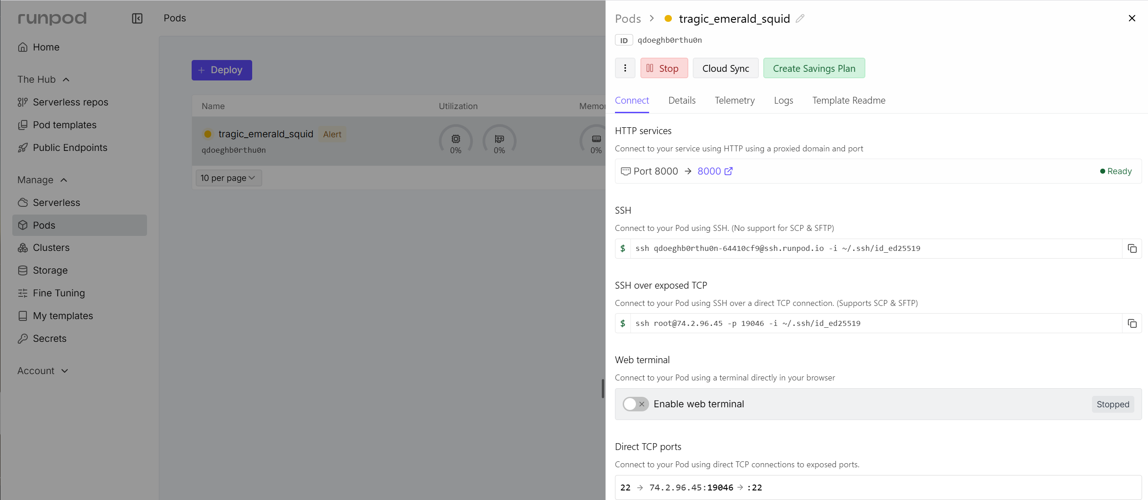The height and width of the screenshot is (500, 1148).
Task: Close the pod details panel
Action: [x=1132, y=18]
